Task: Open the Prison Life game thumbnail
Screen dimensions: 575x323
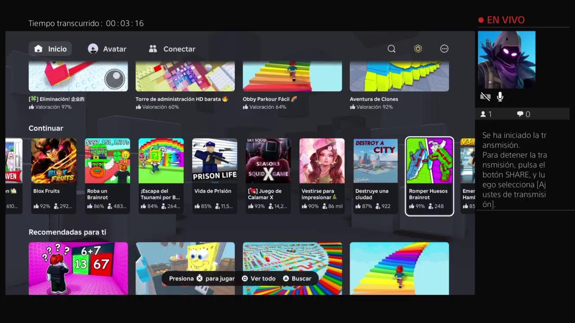Action: click(x=215, y=161)
